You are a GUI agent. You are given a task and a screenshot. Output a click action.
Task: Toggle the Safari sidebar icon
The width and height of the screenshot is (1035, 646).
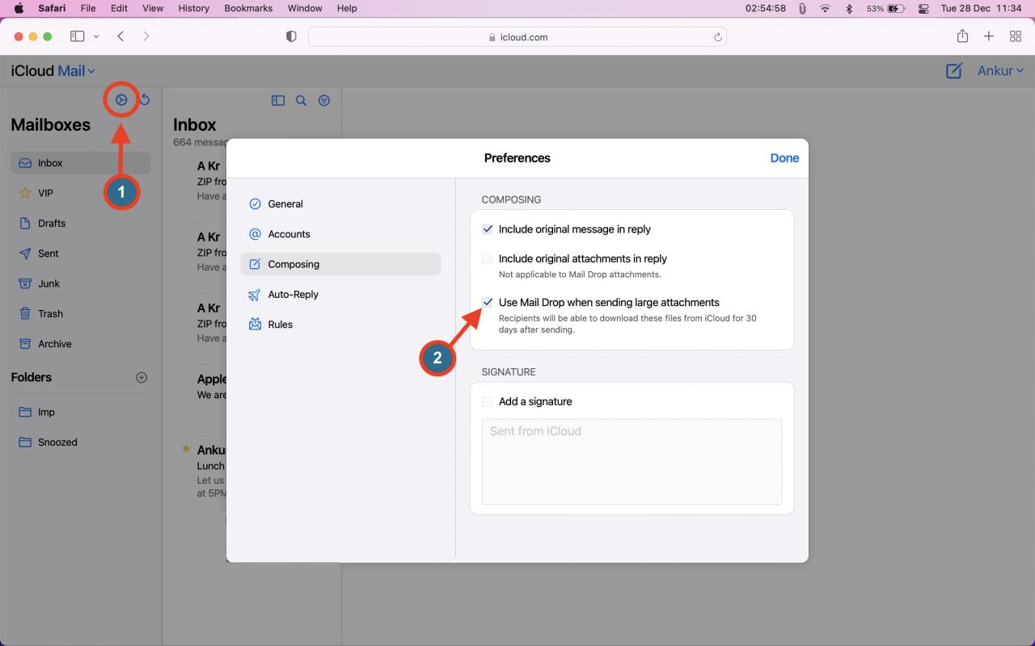[x=78, y=36]
